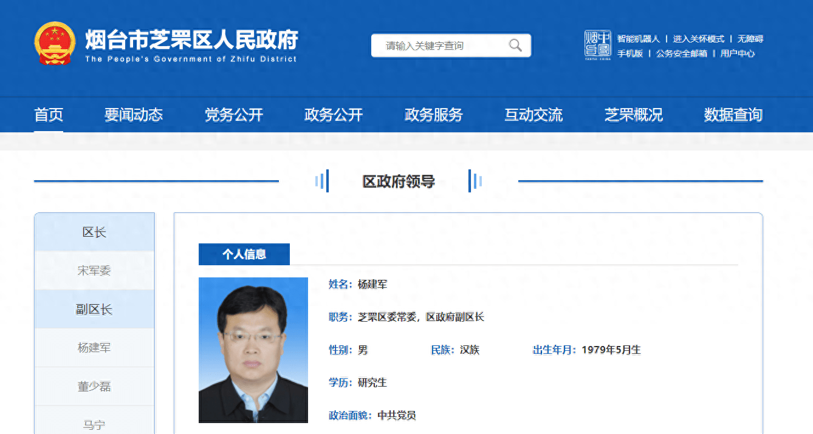Open 公务安全邮箱 link

[x=682, y=53]
